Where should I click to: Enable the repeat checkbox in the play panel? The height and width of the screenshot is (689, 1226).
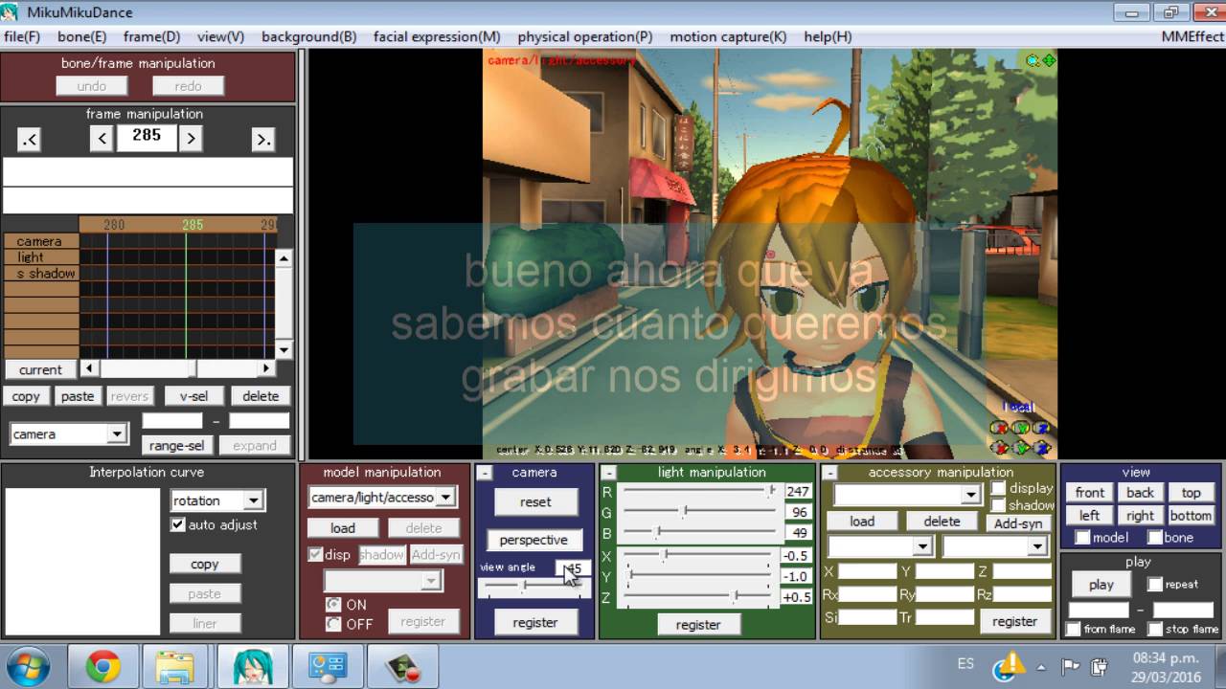[x=1155, y=584]
